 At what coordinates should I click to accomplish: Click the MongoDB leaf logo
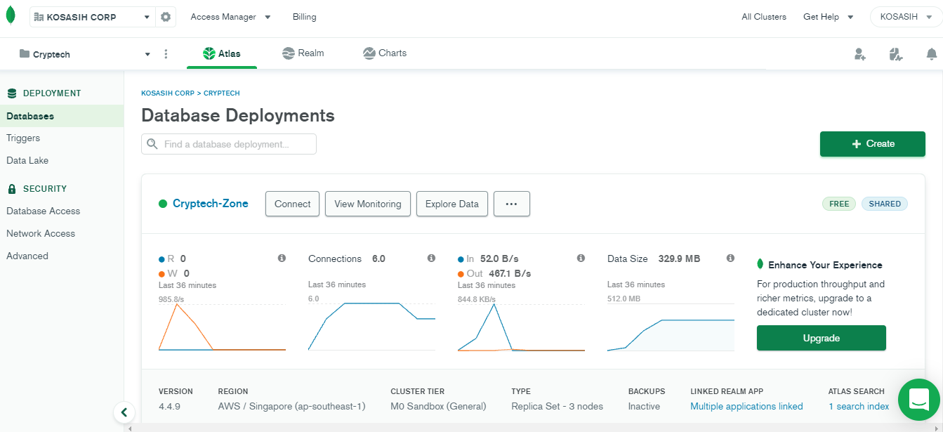[10, 16]
